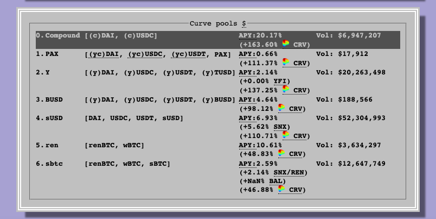Screen dimensions: 436x219
Task: Click the CRV rainbow icon in PAX row
Action: coord(286,62)
